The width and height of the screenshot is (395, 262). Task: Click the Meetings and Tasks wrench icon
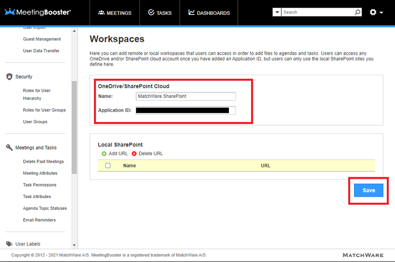[9, 148]
